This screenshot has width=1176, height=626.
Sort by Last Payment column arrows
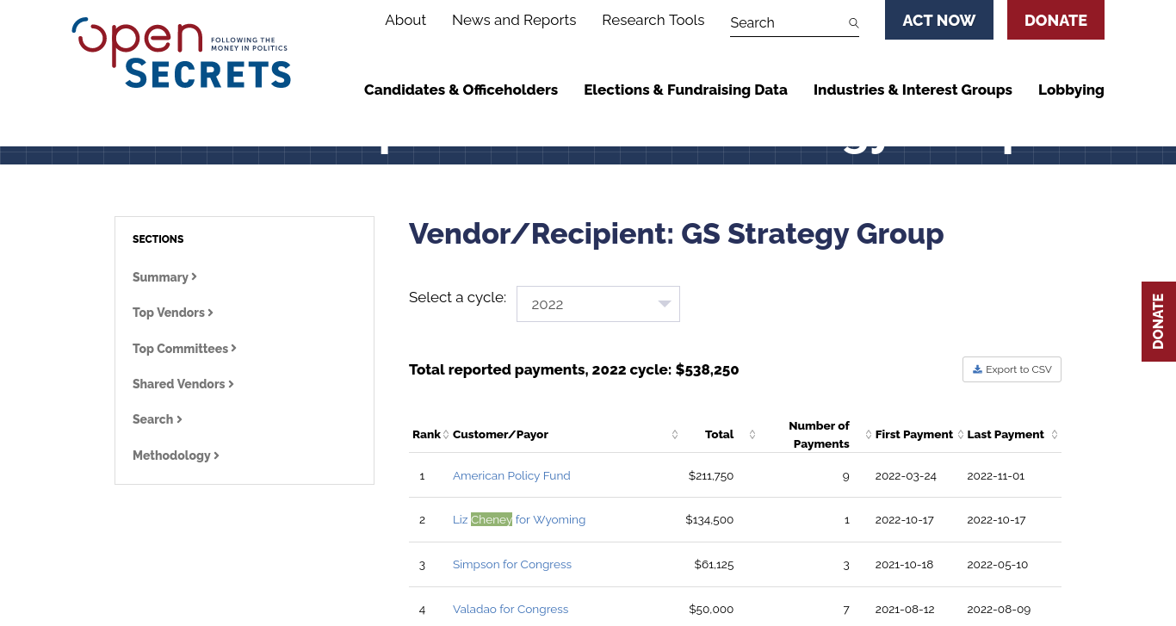[x=1055, y=435]
